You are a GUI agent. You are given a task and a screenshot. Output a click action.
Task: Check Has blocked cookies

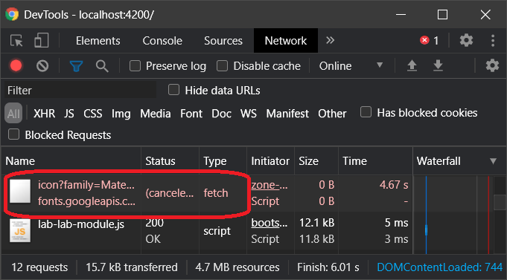click(x=366, y=112)
